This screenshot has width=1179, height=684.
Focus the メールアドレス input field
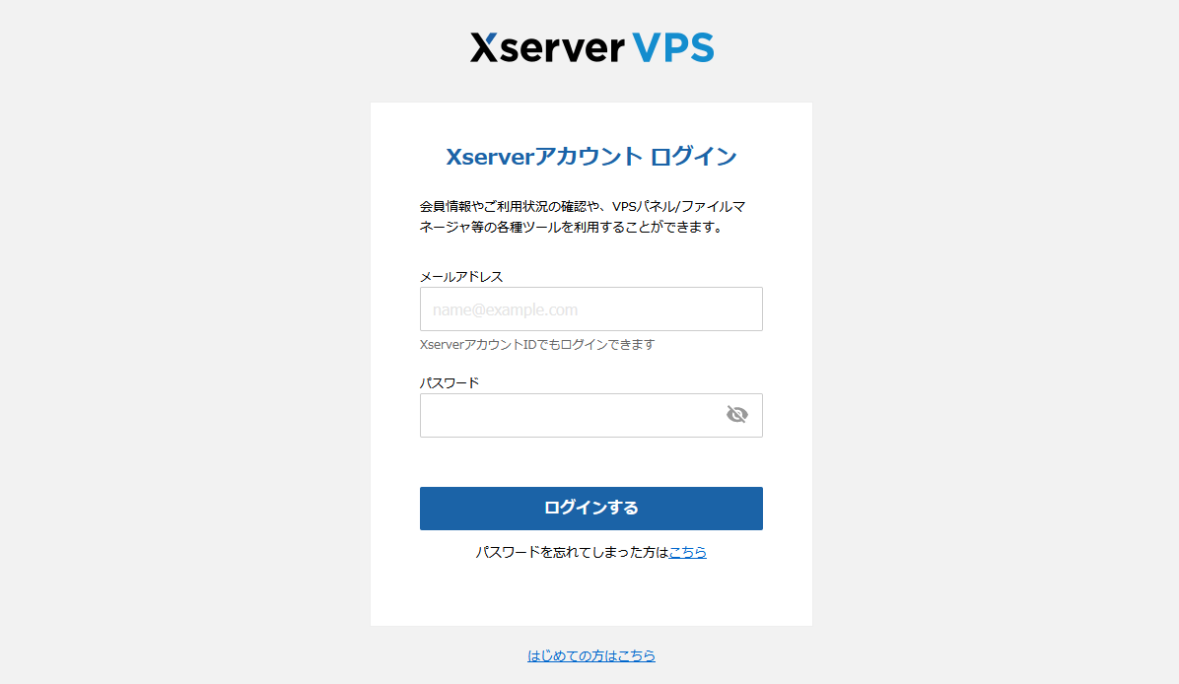coord(591,308)
